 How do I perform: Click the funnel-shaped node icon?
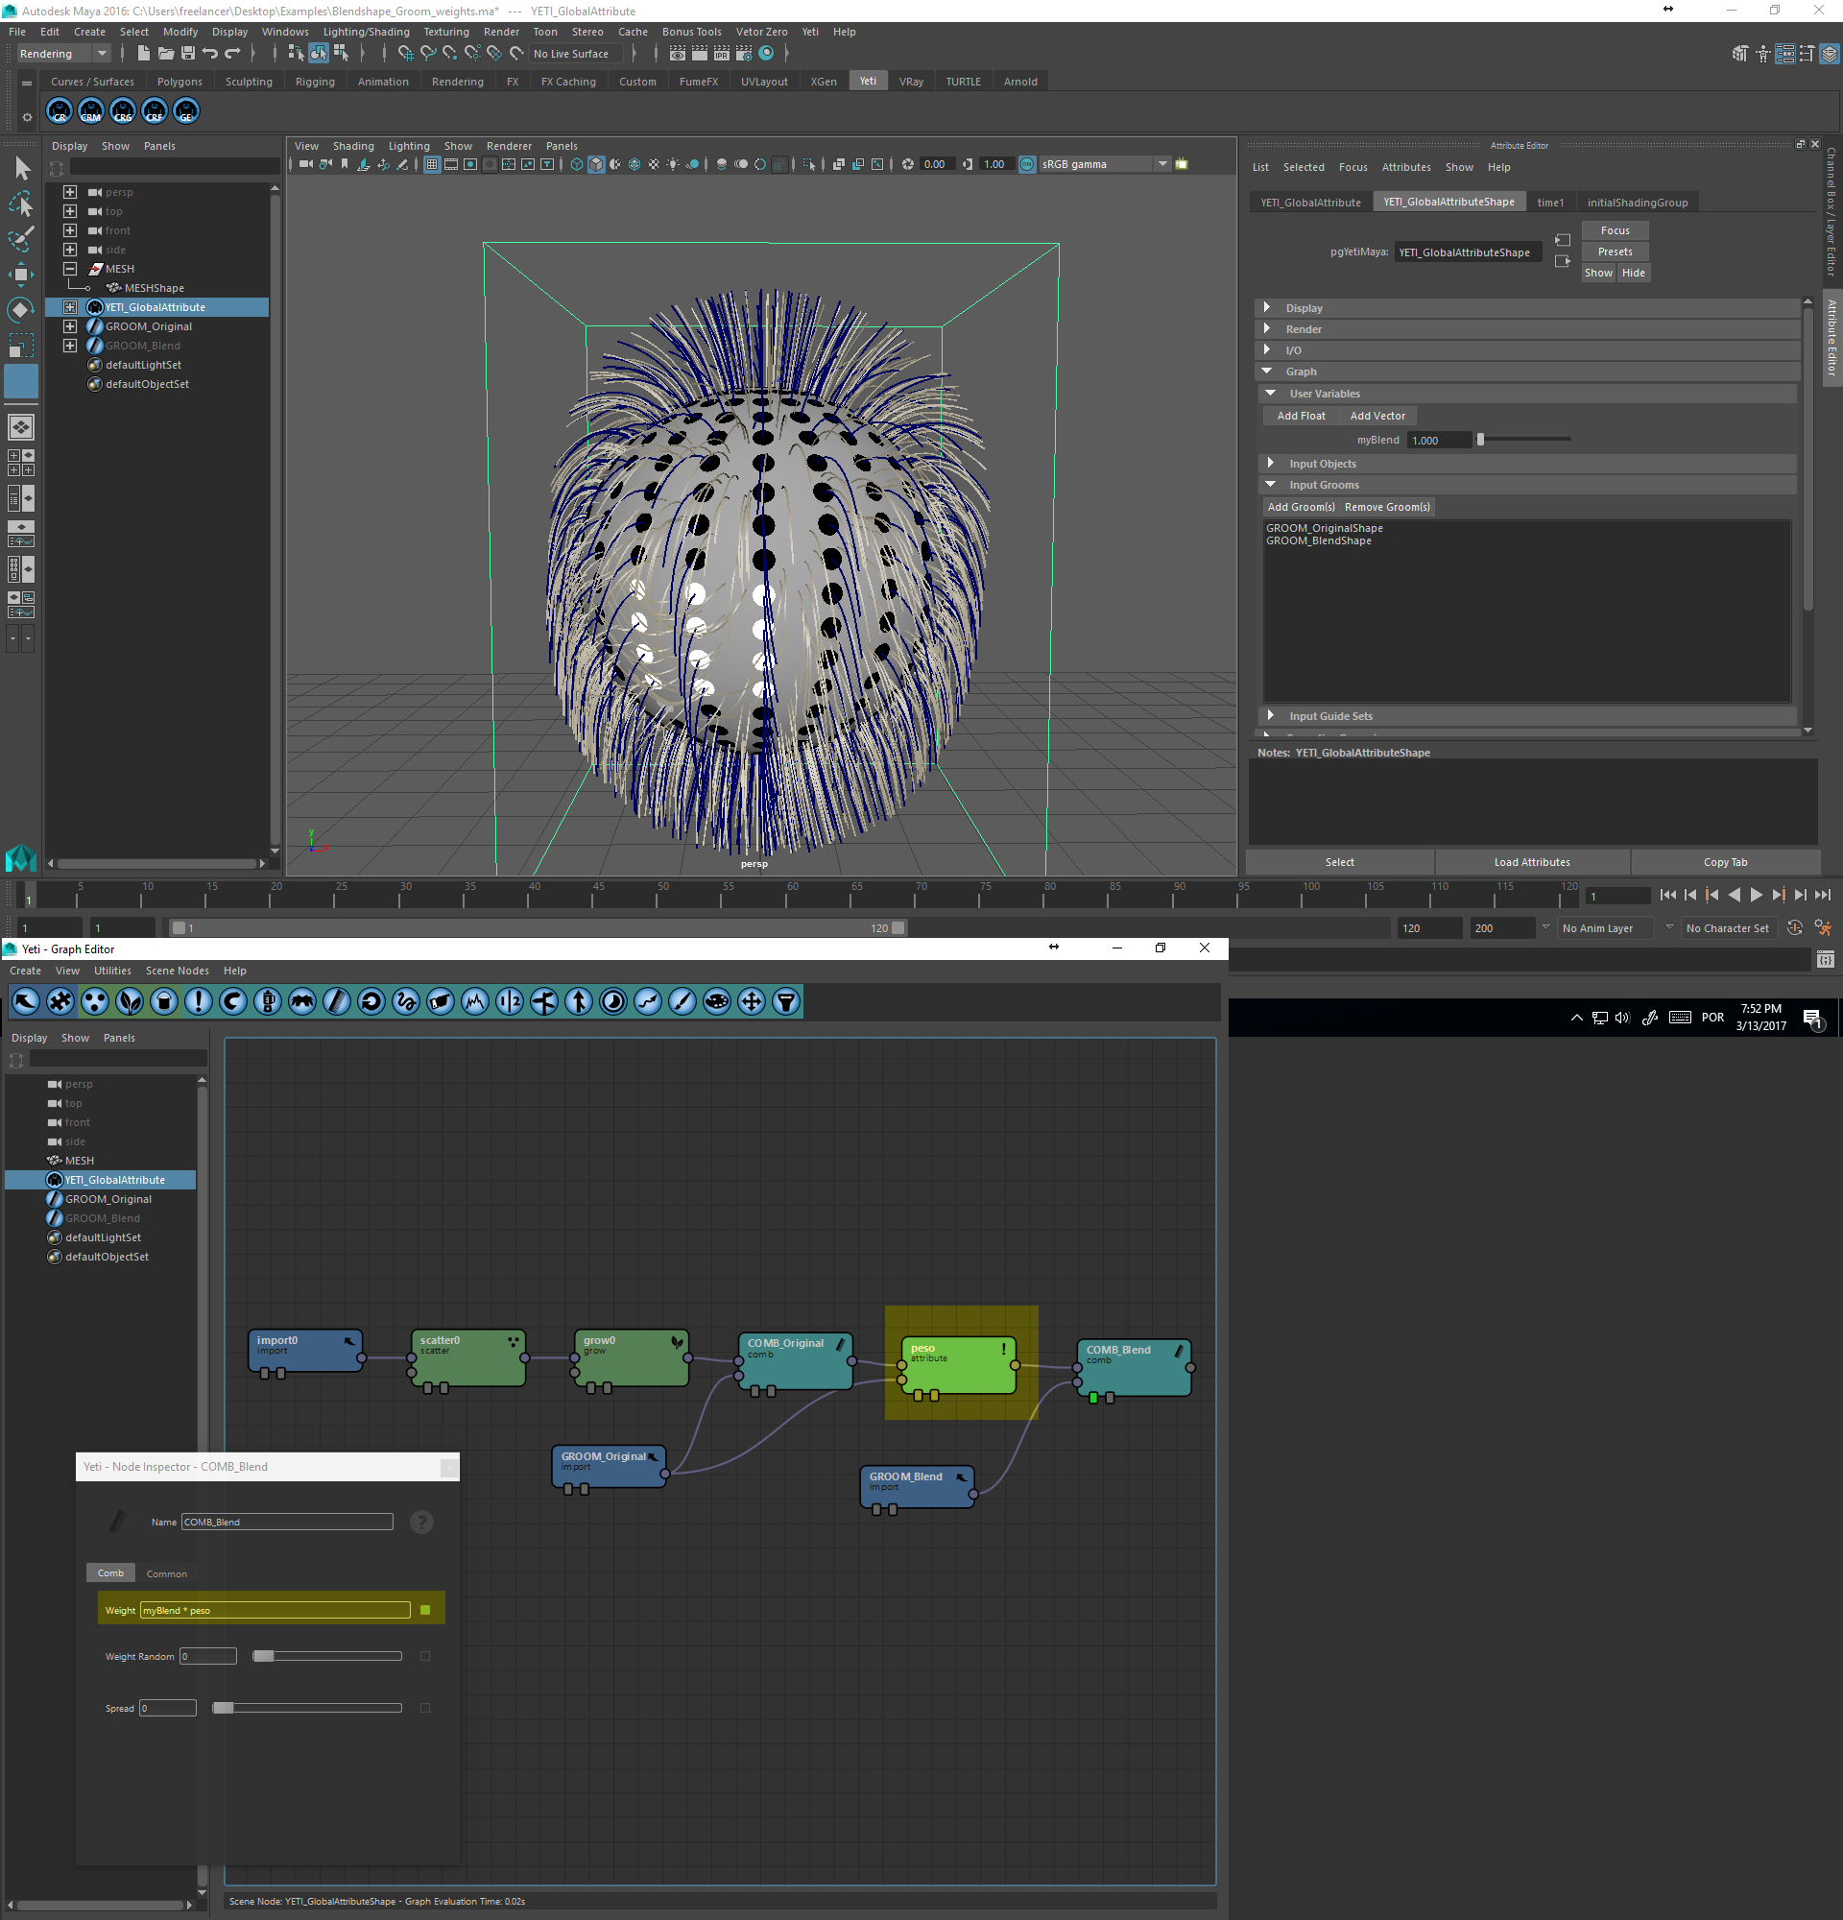point(786,1001)
